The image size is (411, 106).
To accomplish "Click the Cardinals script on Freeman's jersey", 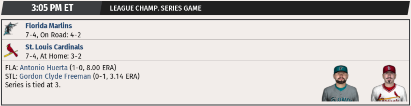I will (x=389, y=98).
